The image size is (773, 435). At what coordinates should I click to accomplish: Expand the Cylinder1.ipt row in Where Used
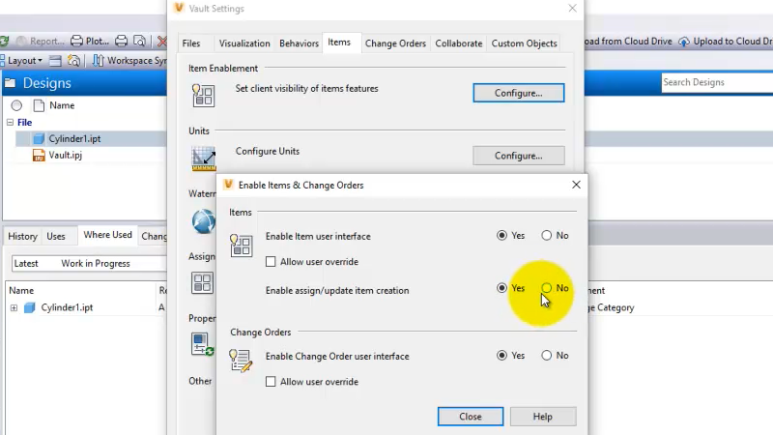(x=14, y=307)
